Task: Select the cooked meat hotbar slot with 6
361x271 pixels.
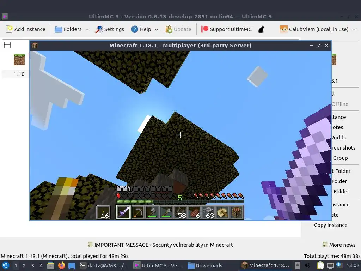Action: [195, 212]
